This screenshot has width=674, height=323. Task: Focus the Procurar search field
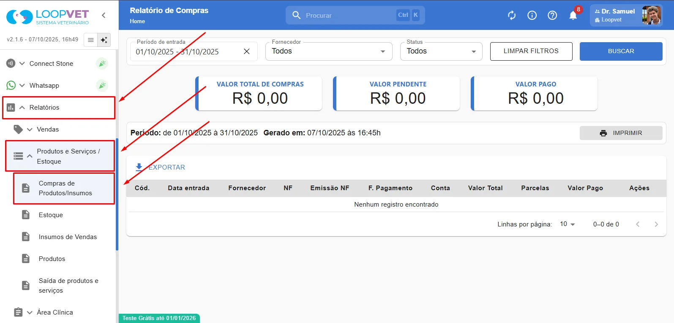click(x=355, y=15)
